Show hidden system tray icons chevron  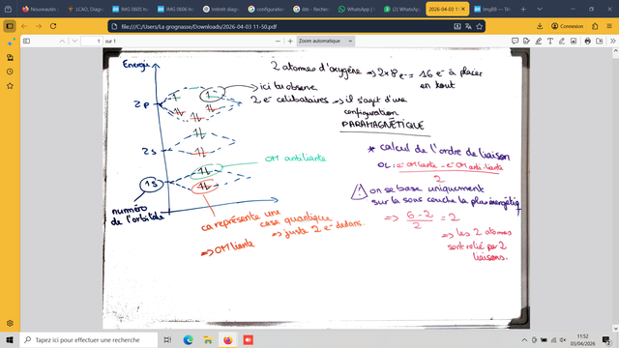coord(524,339)
